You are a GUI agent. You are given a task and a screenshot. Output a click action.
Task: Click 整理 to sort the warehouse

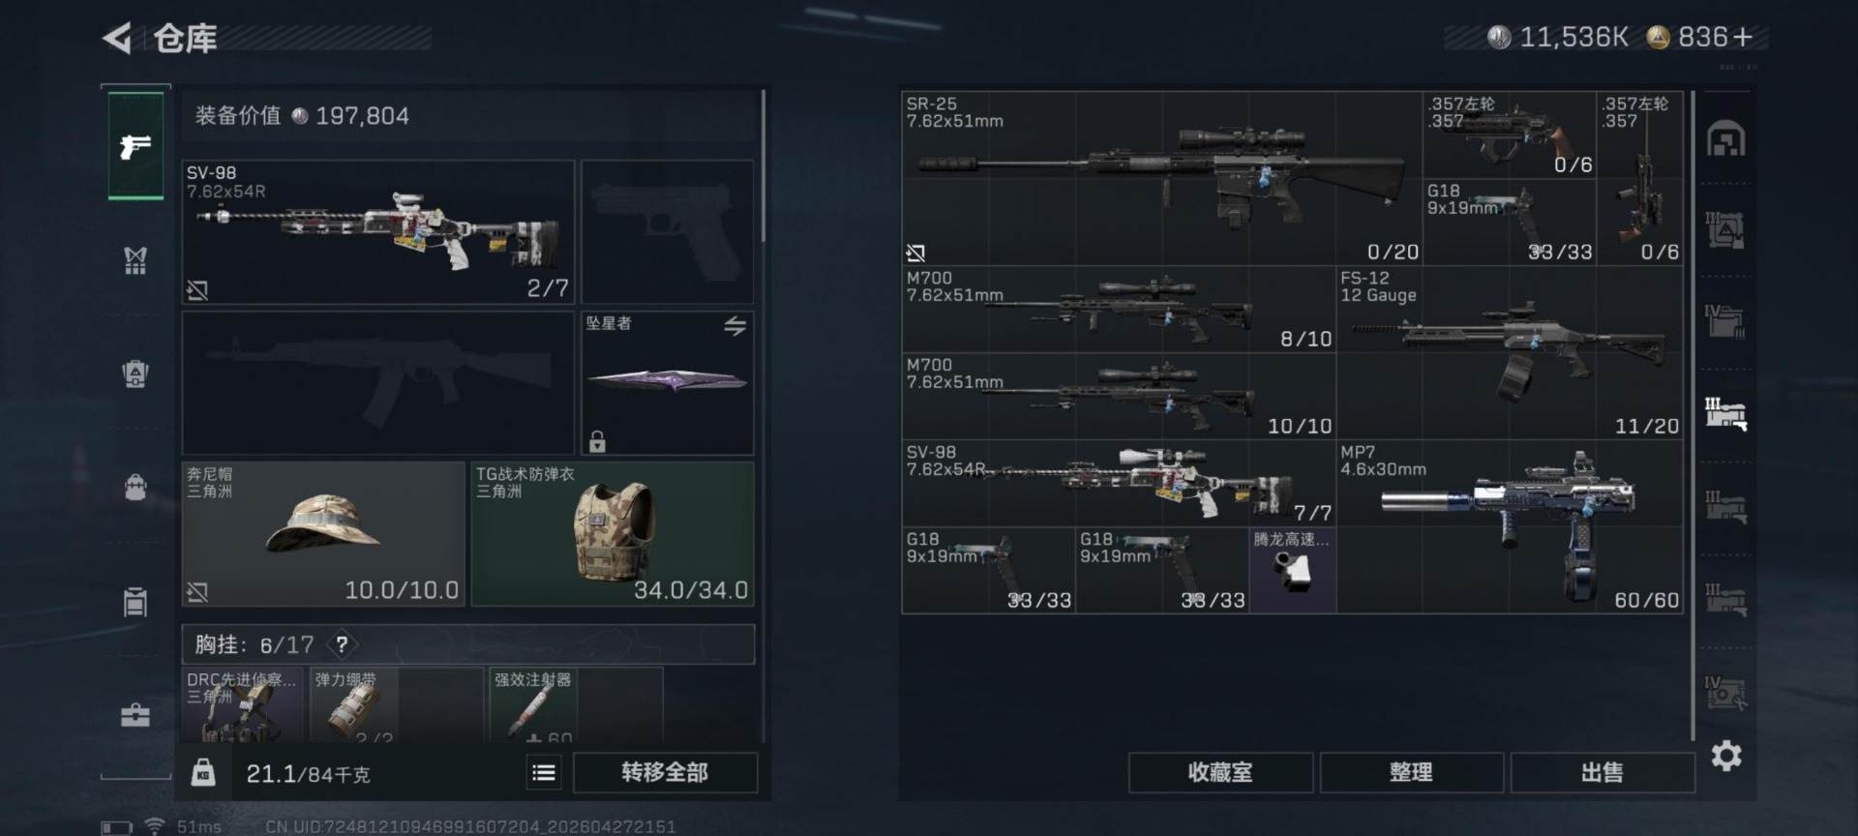(1411, 772)
